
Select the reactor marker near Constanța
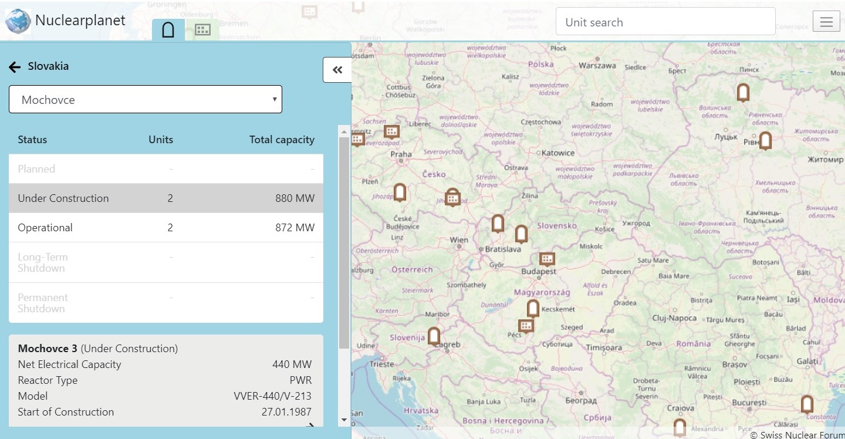coord(807,404)
